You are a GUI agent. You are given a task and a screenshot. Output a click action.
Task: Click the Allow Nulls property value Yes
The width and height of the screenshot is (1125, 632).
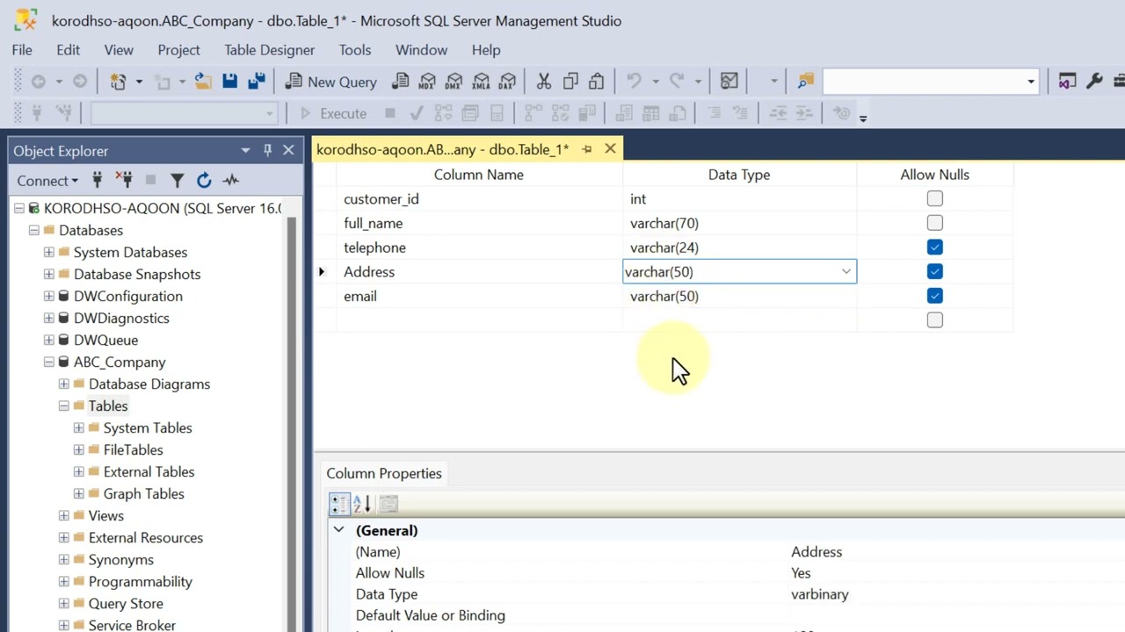coord(801,573)
